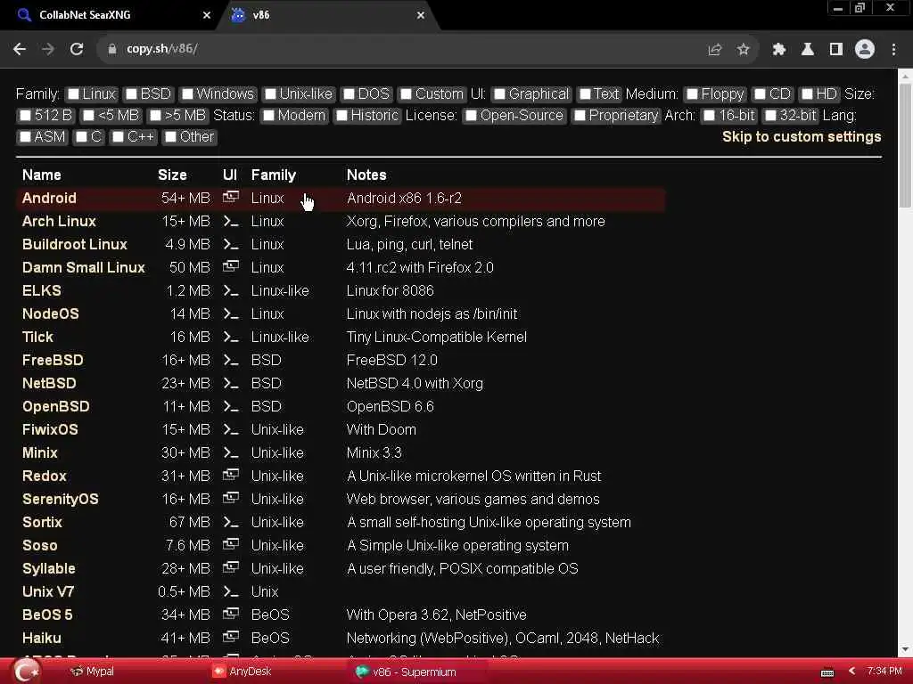Image resolution: width=913 pixels, height=684 pixels.
Task: Check the CD medium filter
Action: (760, 94)
